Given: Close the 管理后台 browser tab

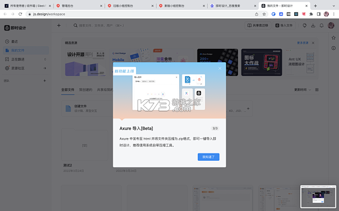Looking at the screenshot, I should point(101,6).
